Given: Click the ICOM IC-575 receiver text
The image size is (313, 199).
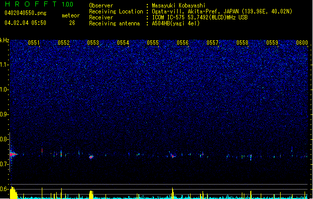Looking at the screenshot, I should tap(200, 17).
